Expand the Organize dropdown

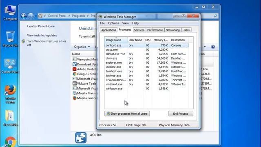click(x=82, y=47)
